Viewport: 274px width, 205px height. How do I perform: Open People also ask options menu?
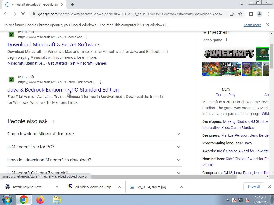[54, 121]
